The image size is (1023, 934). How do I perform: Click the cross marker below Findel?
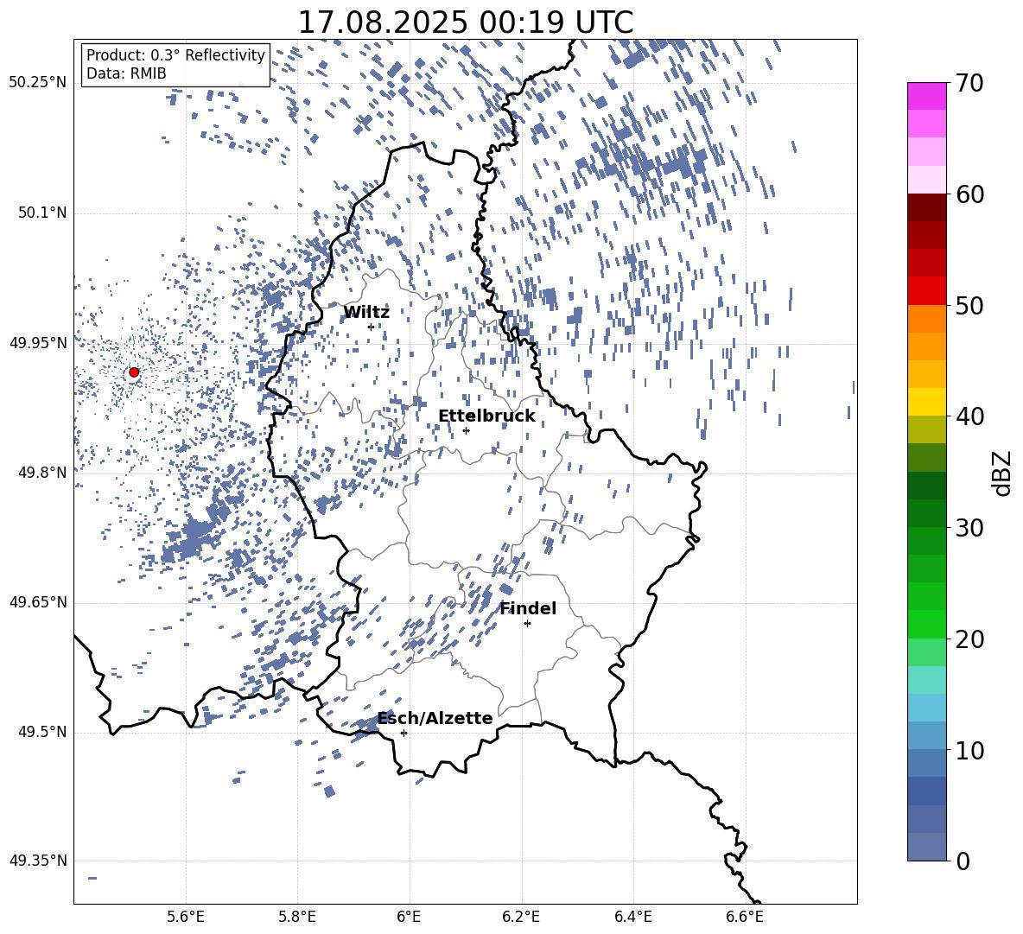click(x=528, y=624)
